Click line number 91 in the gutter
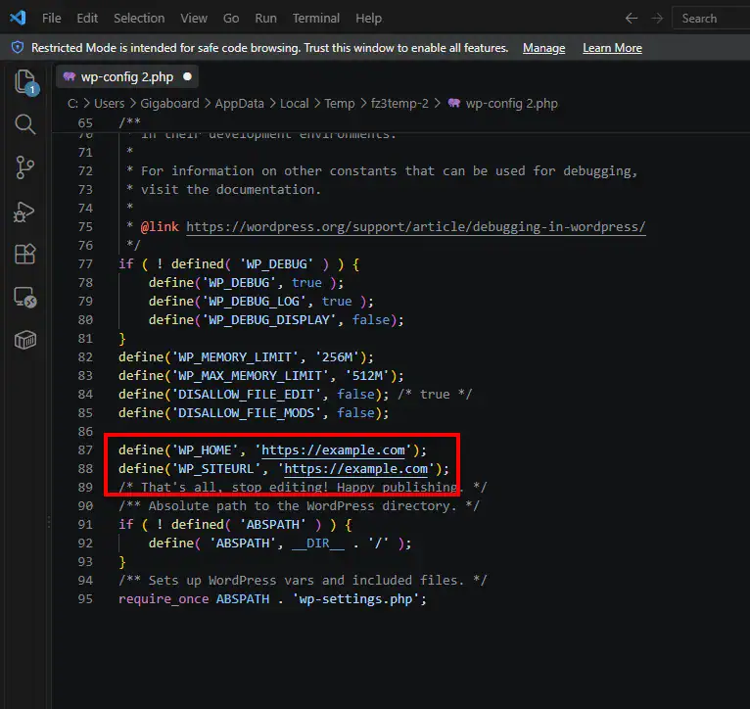The height and width of the screenshot is (709, 750). click(x=85, y=525)
